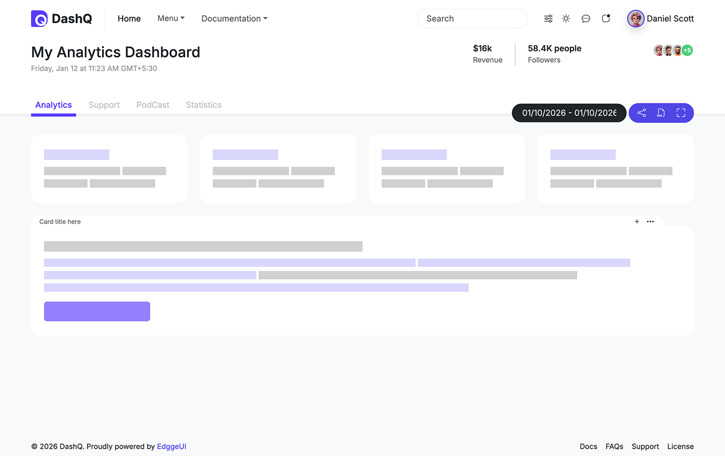The width and height of the screenshot is (725, 456).
Task: Check notifications via the bell-dot icon
Action: (x=605, y=18)
